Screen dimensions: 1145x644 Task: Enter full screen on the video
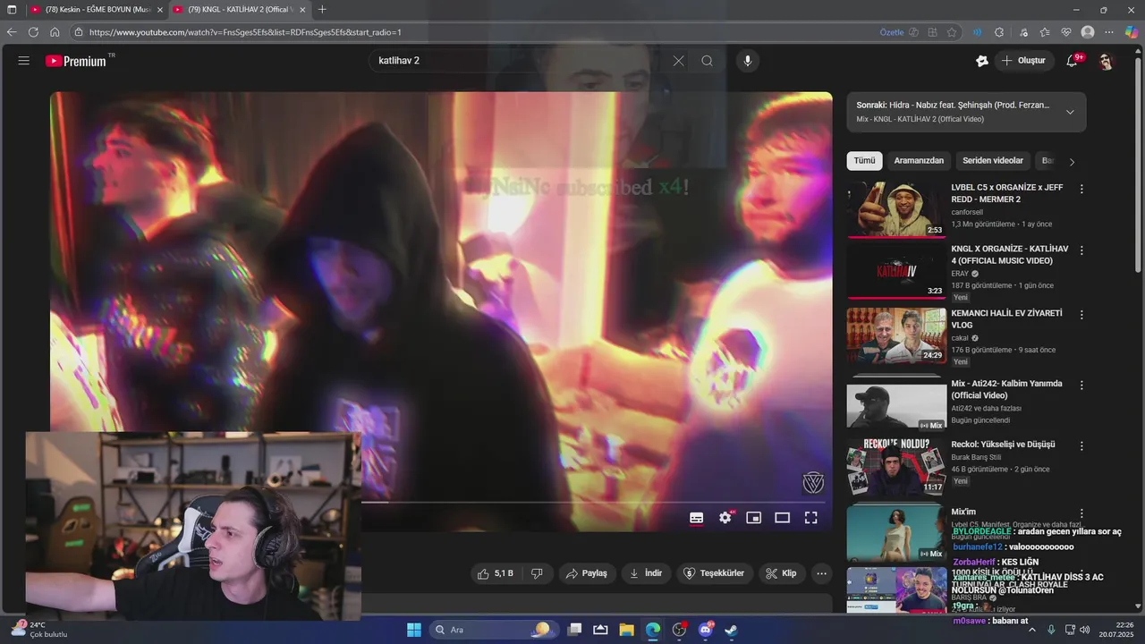(x=811, y=518)
